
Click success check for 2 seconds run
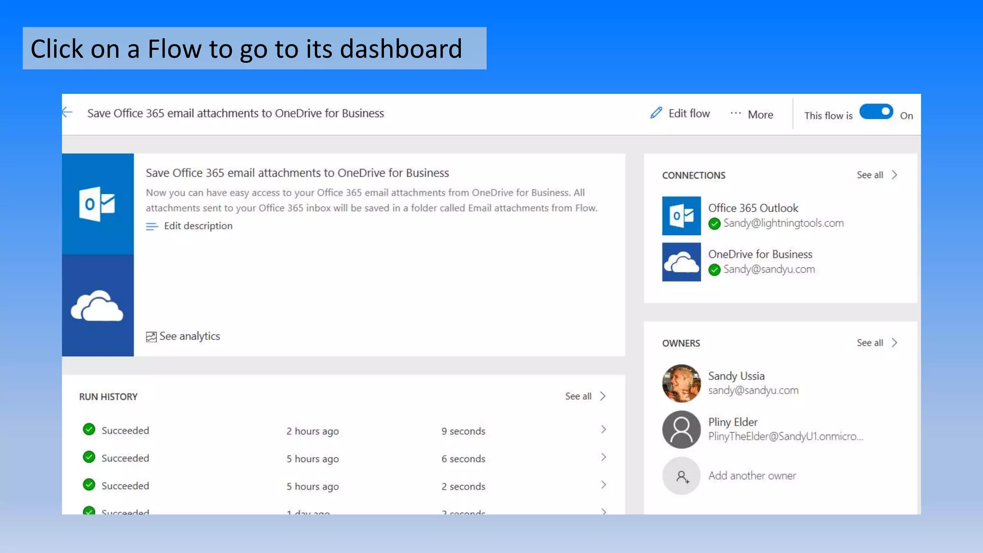[89, 485]
